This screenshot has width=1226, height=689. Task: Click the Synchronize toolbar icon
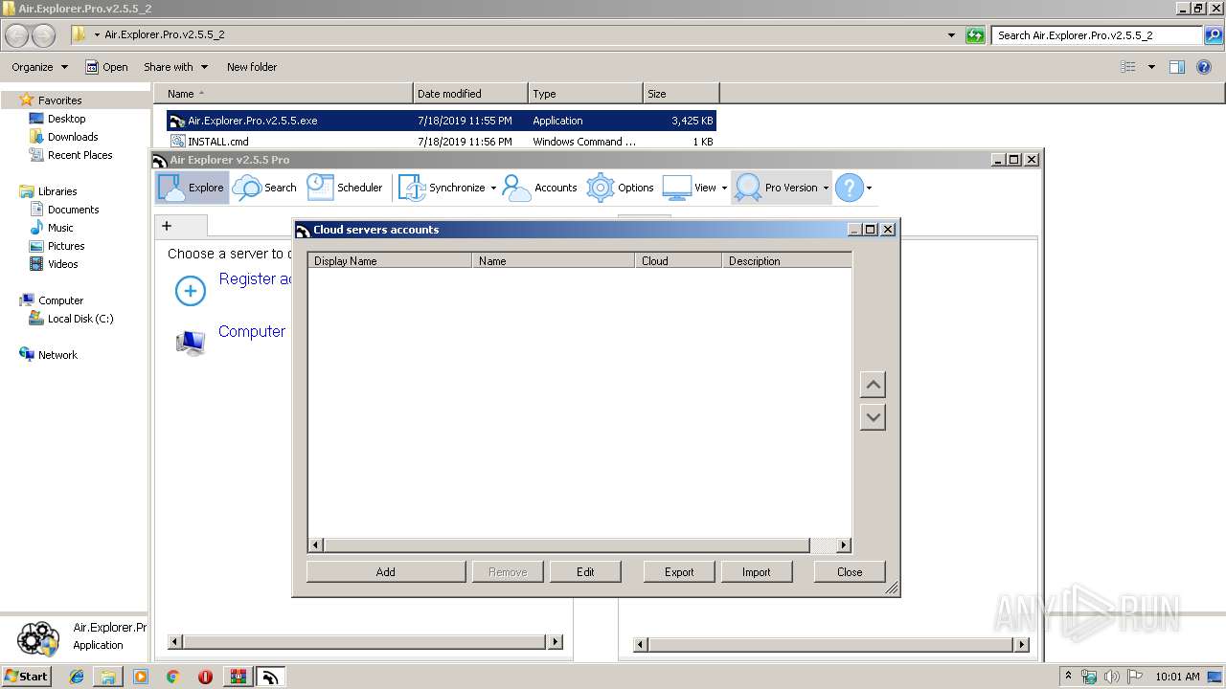pyautogui.click(x=412, y=188)
